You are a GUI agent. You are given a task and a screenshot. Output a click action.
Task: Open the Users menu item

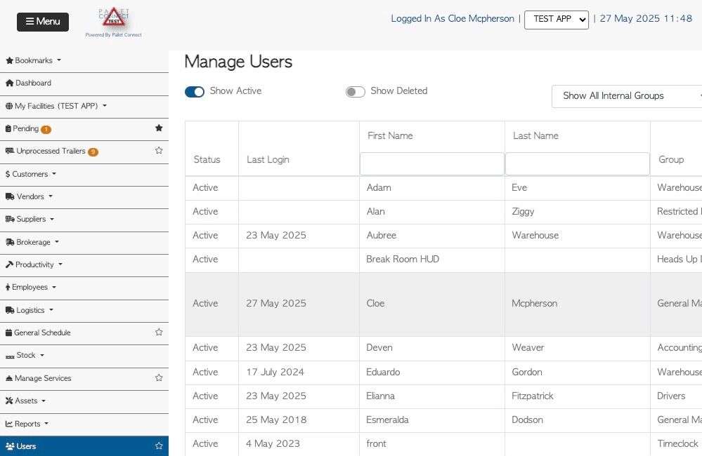coord(84,446)
